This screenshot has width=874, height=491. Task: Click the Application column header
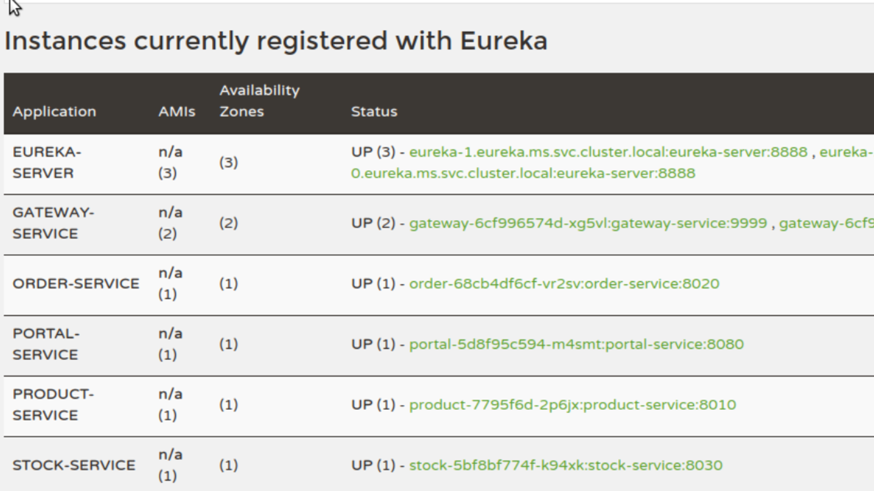(54, 112)
